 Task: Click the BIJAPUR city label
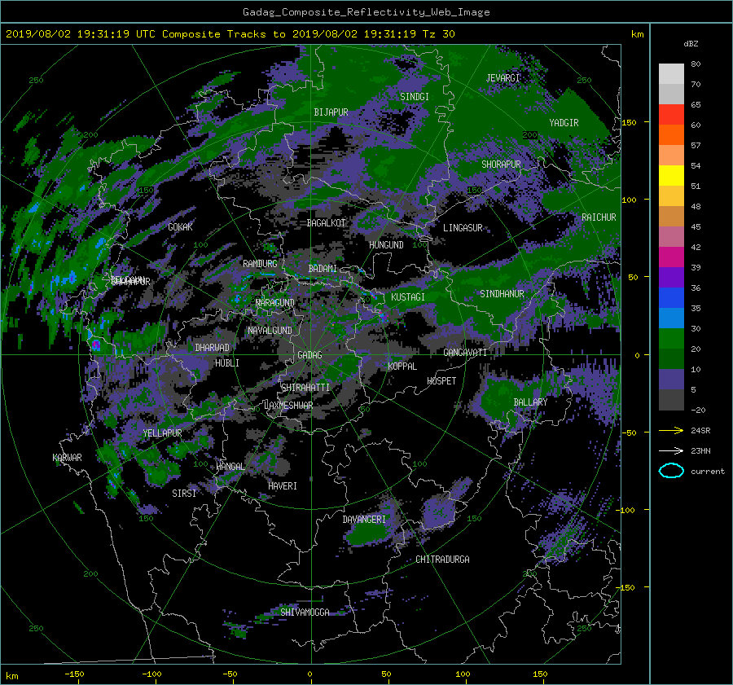331,112
